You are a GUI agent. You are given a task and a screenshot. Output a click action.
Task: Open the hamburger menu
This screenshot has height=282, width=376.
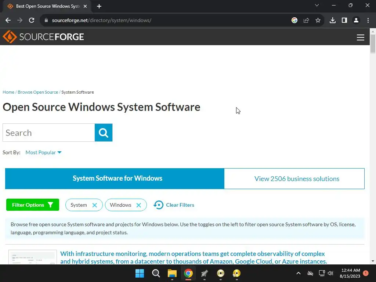(361, 37)
